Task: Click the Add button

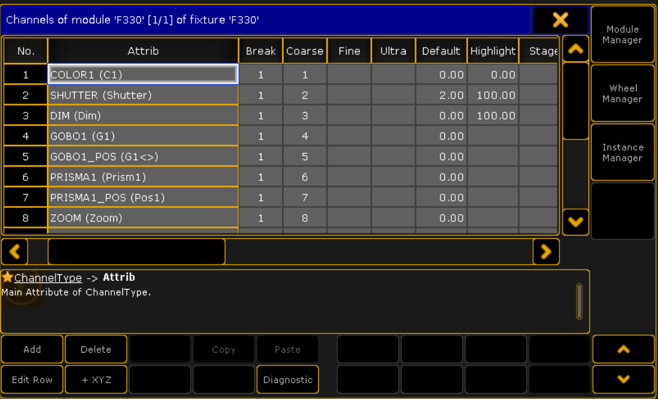Action: click(x=32, y=349)
